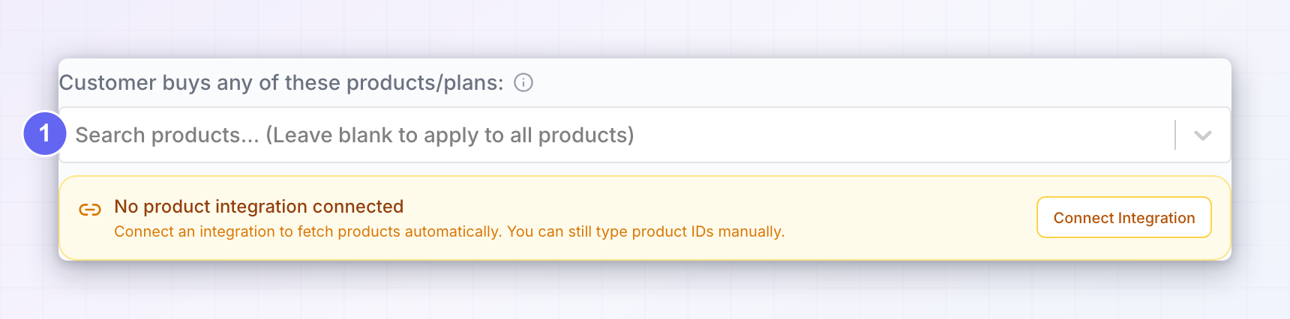Click the 'No product integration connected' heading

(x=259, y=207)
